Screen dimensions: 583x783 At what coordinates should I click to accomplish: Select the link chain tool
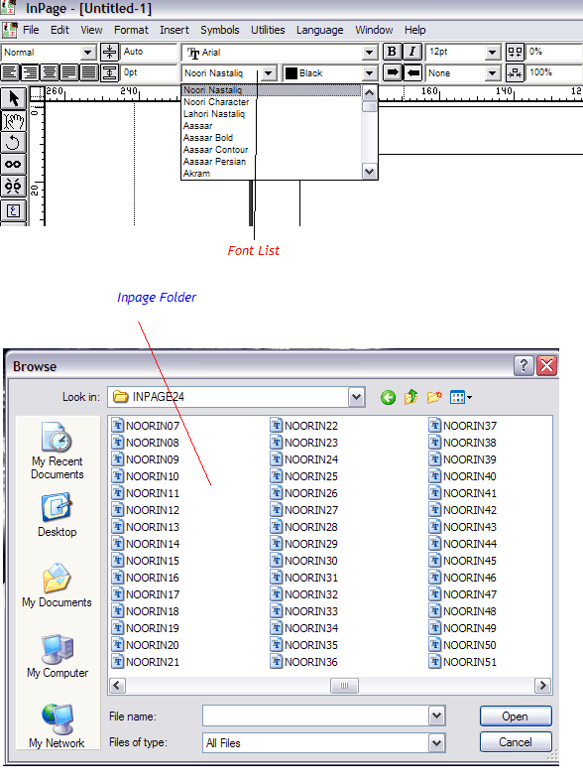tap(14, 165)
